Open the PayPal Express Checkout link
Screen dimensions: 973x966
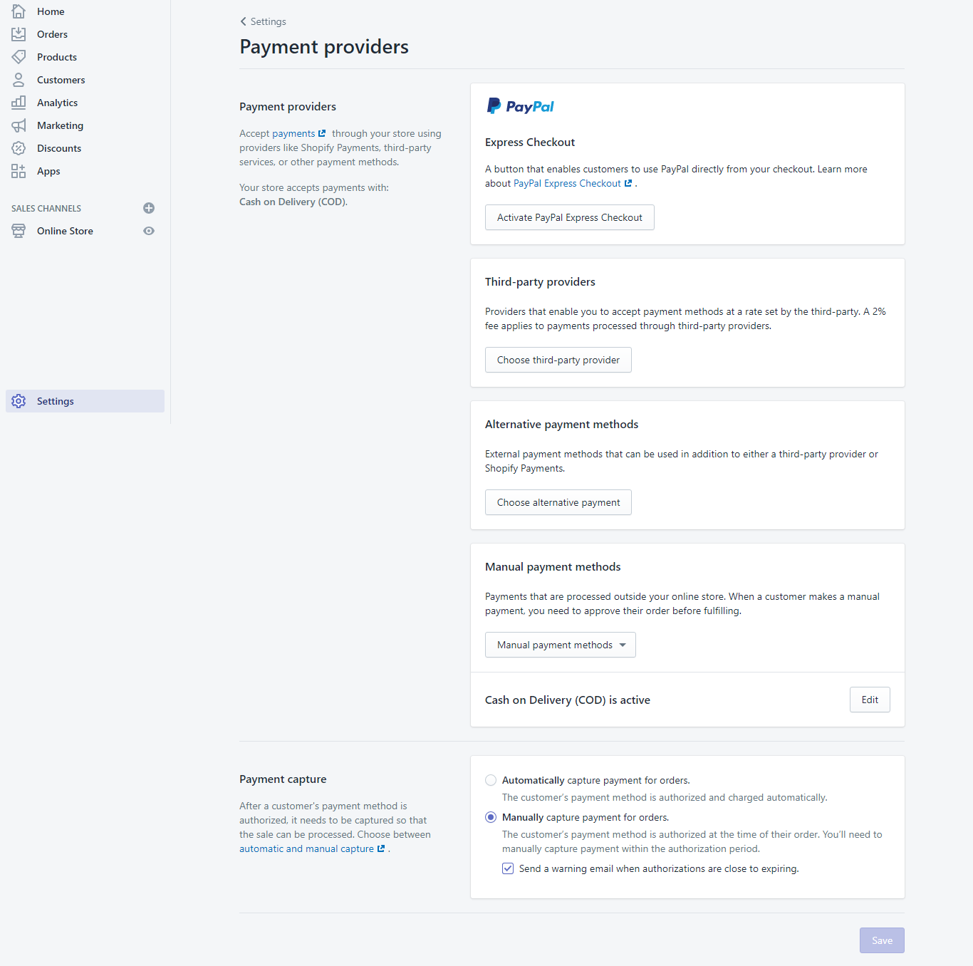pyautogui.click(x=567, y=184)
